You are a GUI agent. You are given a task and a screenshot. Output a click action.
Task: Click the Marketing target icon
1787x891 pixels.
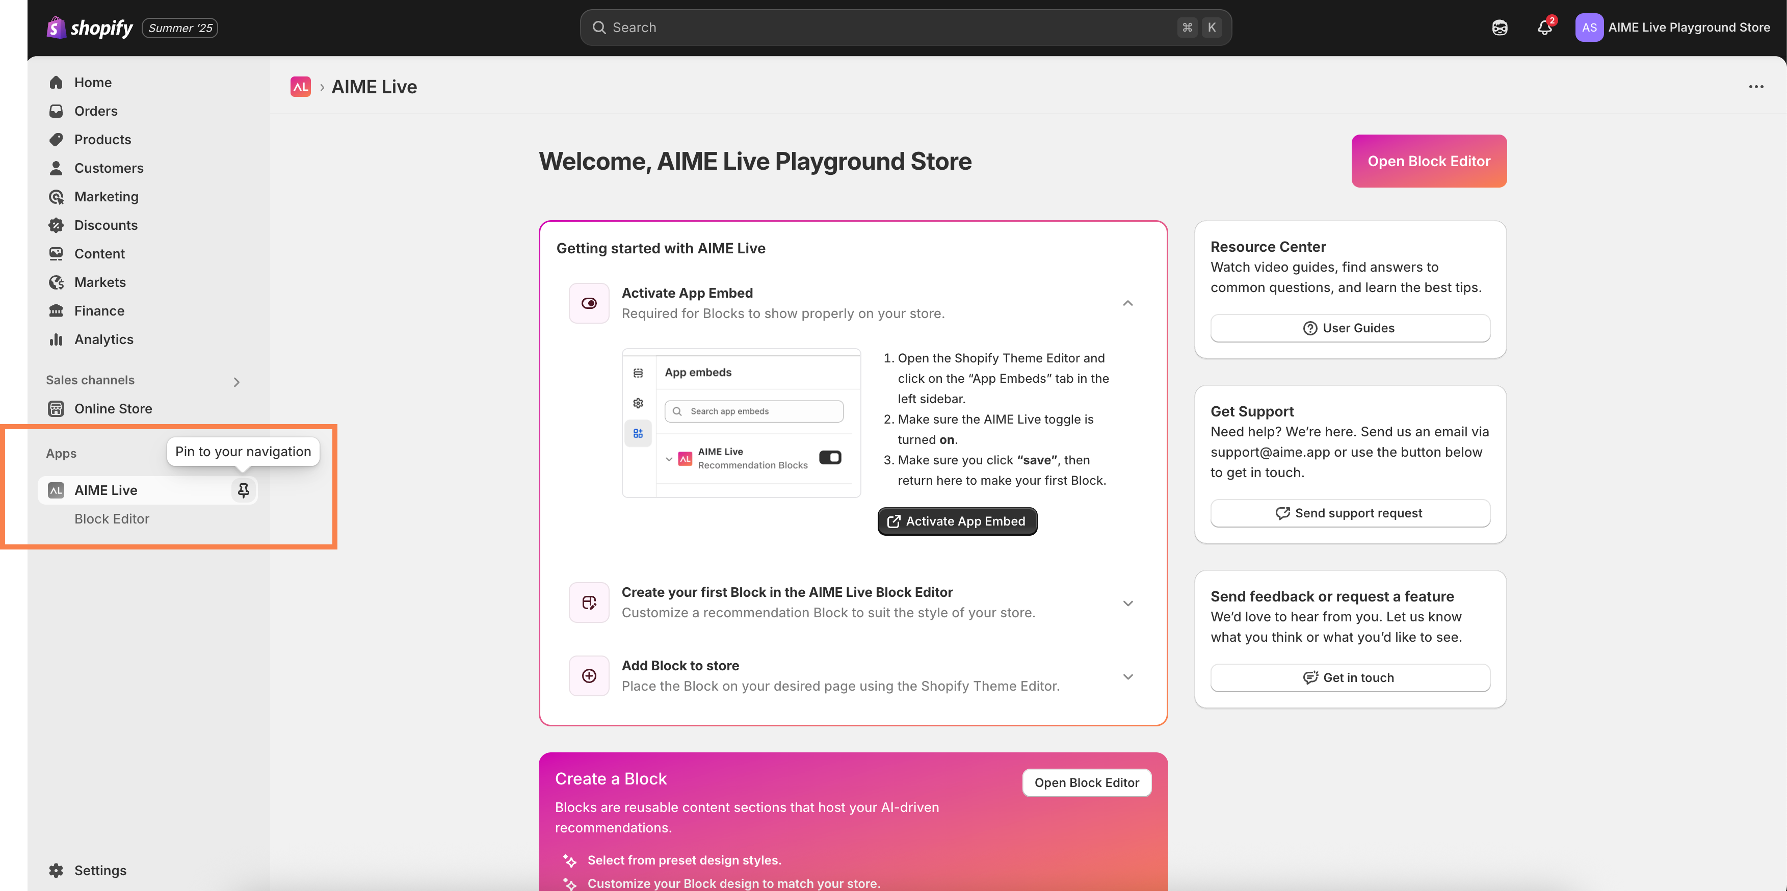pyautogui.click(x=56, y=197)
